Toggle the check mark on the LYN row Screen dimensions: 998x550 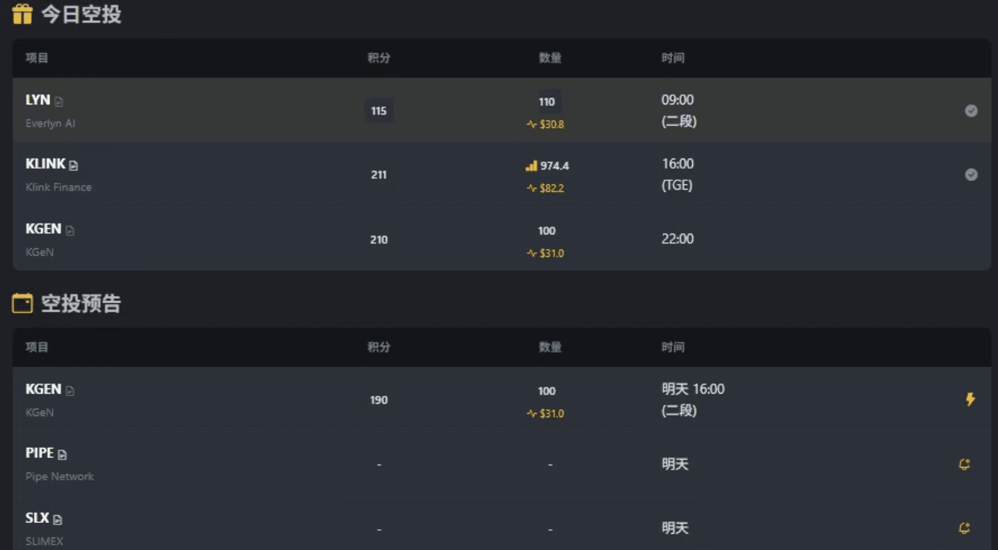coord(971,111)
